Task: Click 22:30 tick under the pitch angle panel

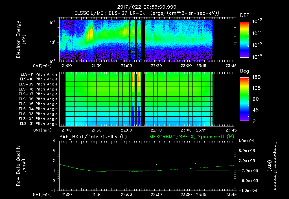Action: [x=156, y=130]
